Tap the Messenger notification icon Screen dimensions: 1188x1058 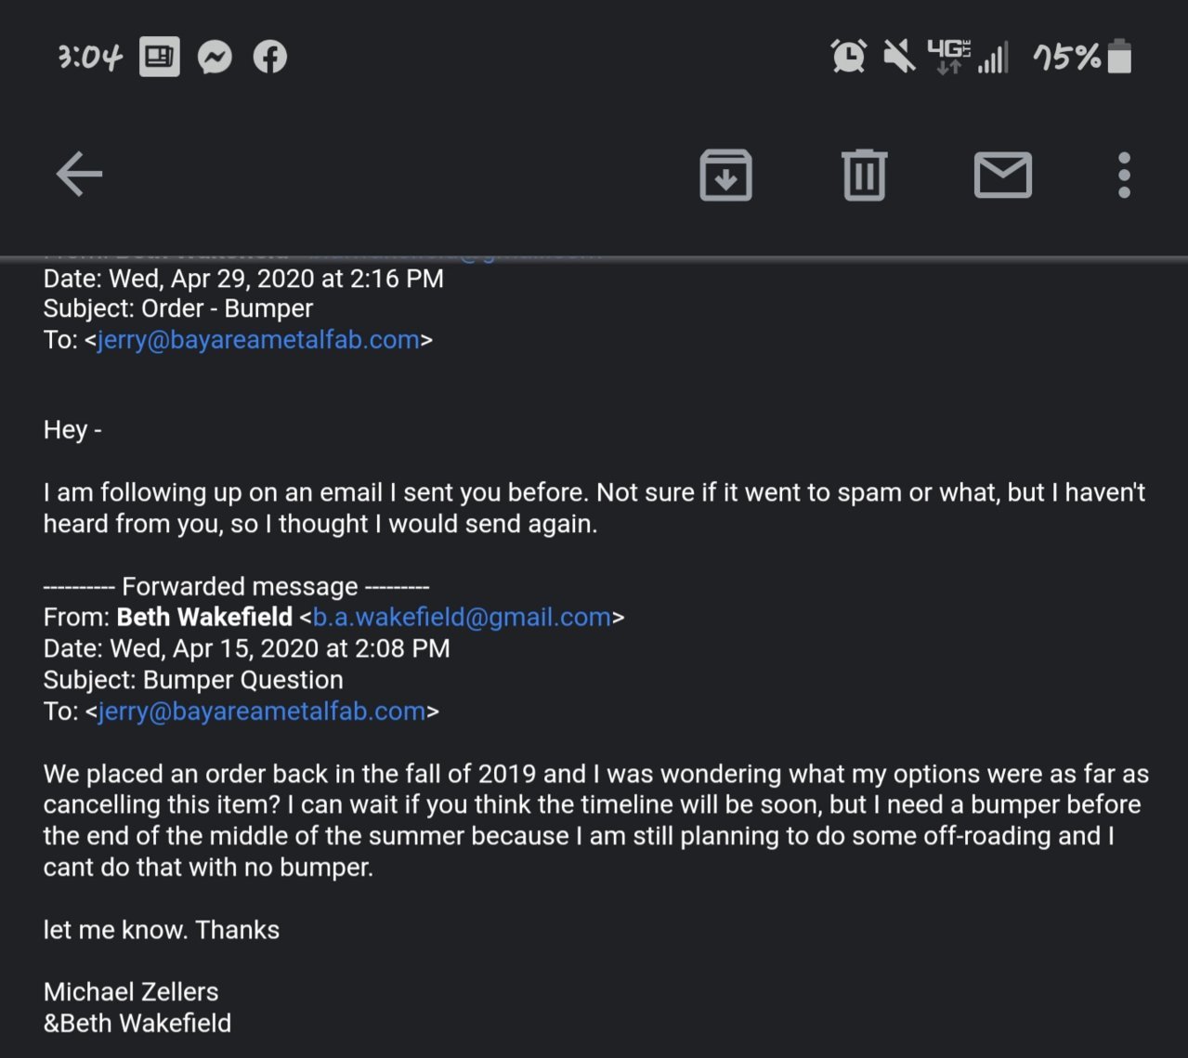coord(215,58)
